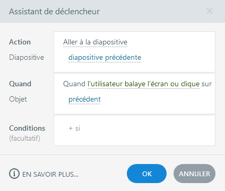Open the EN SAVOIR PLUS... link
Image resolution: width=225 pixels, height=191 pixels.
(x=50, y=174)
